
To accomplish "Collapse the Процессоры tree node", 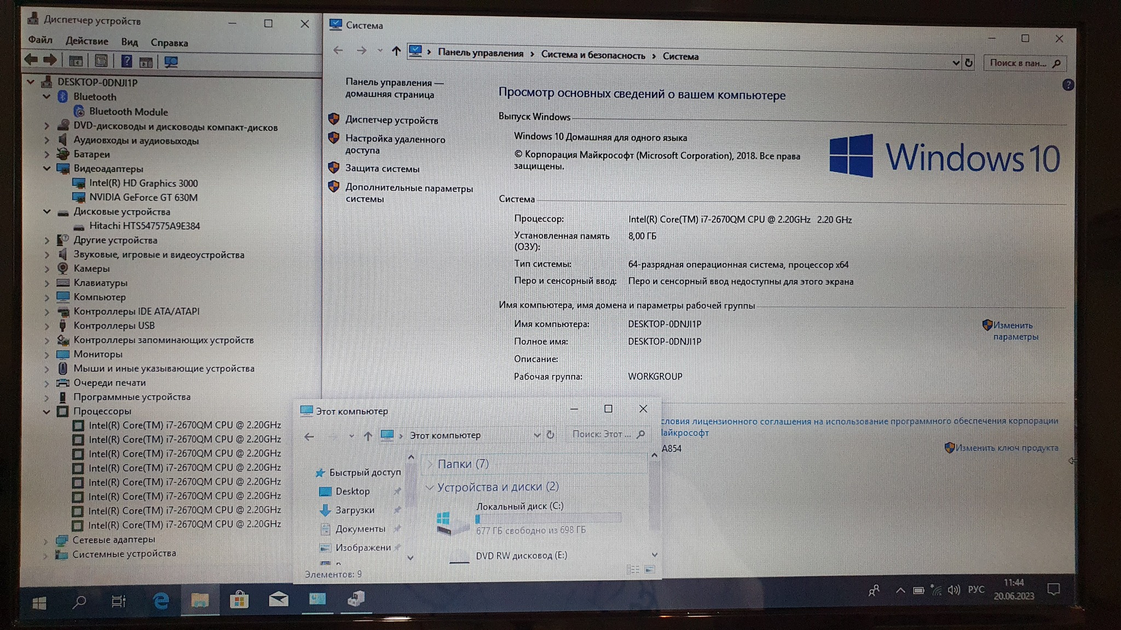I will point(47,411).
